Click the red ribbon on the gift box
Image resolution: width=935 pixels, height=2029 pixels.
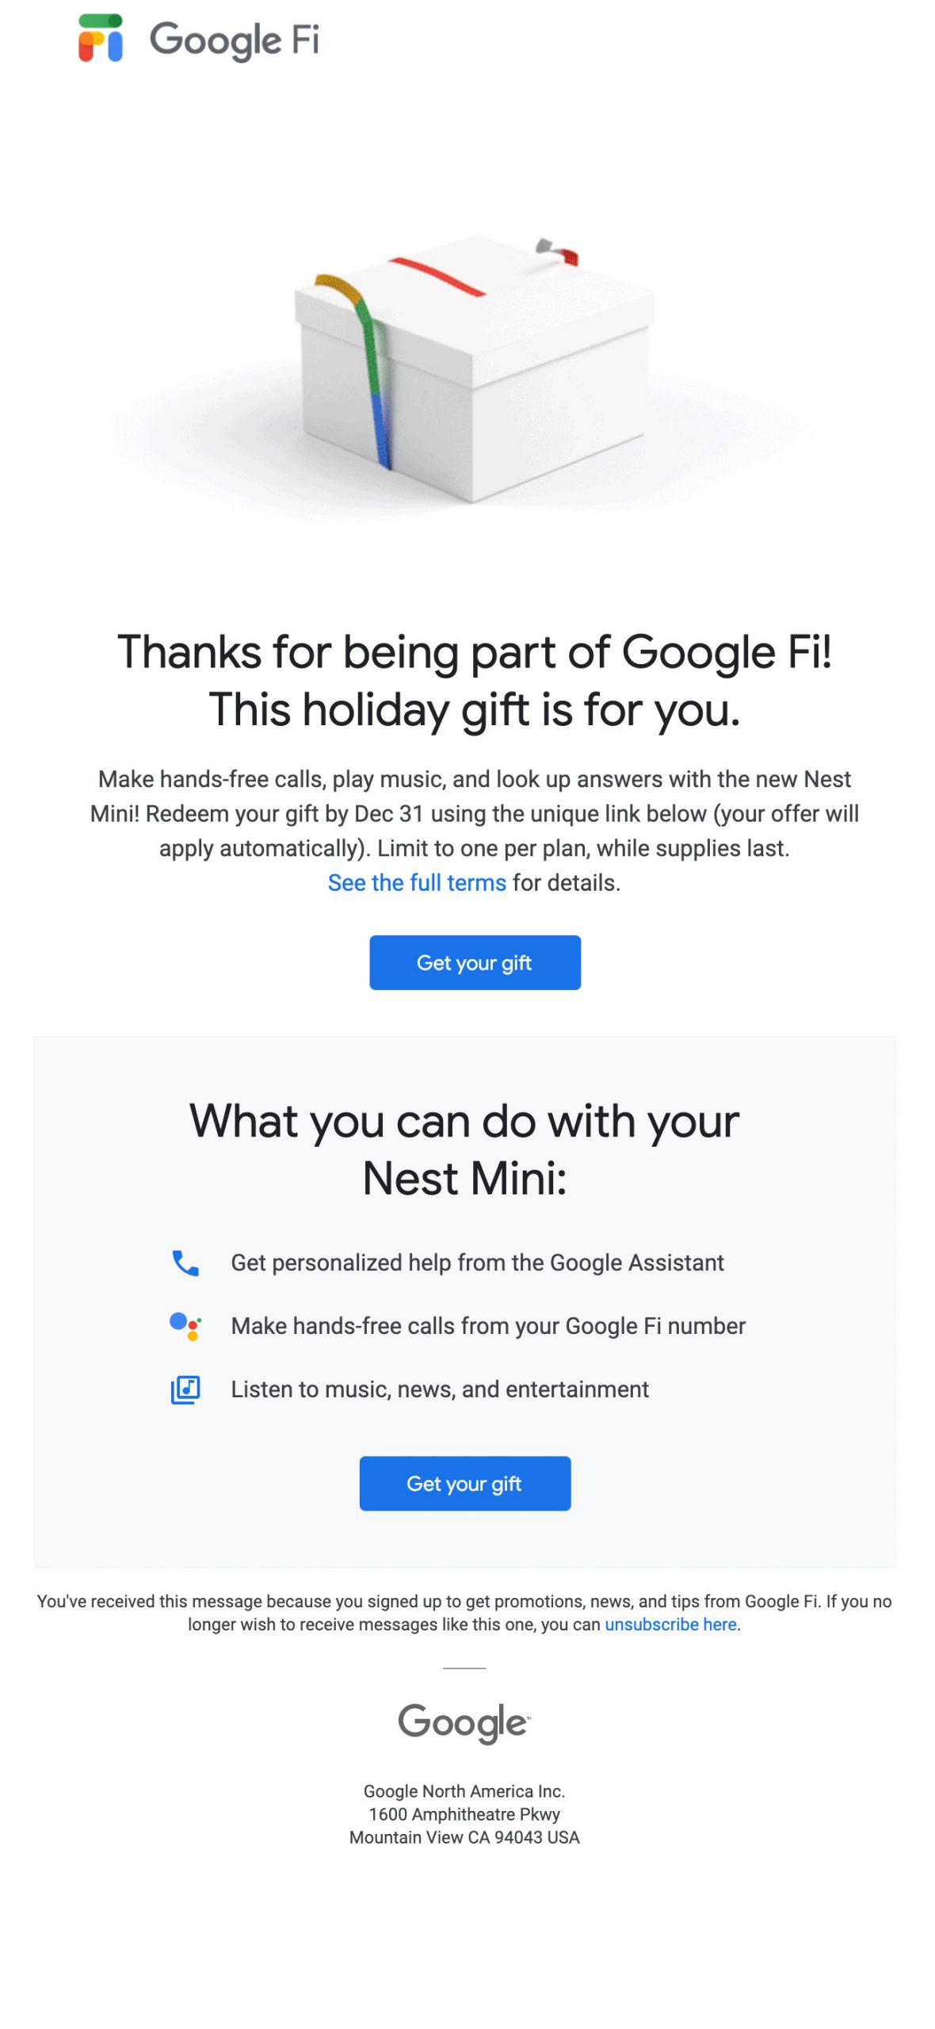tap(437, 277)
